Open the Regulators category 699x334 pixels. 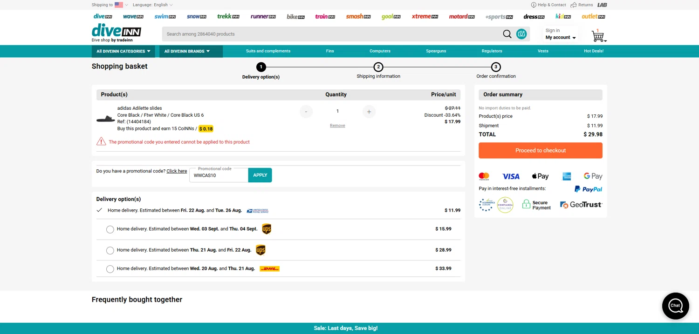[x=492, y=51]
